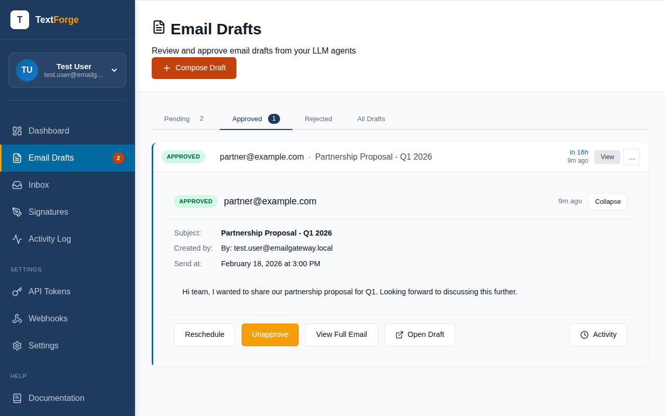
Task: Click the clock icon on Activity button
Action: (x=584, y=335)
